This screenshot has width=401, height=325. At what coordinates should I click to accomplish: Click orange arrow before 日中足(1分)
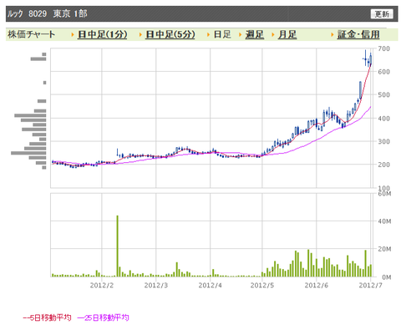pyautogui.click(x=73, y=35)
